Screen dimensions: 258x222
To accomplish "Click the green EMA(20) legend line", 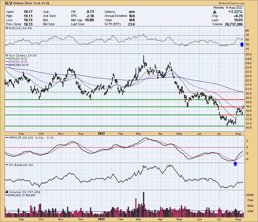I will 7,59.
